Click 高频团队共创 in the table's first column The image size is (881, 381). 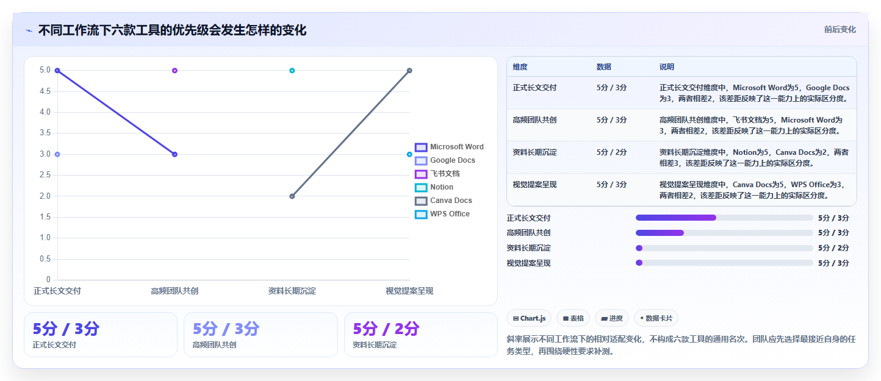point(534,120)
